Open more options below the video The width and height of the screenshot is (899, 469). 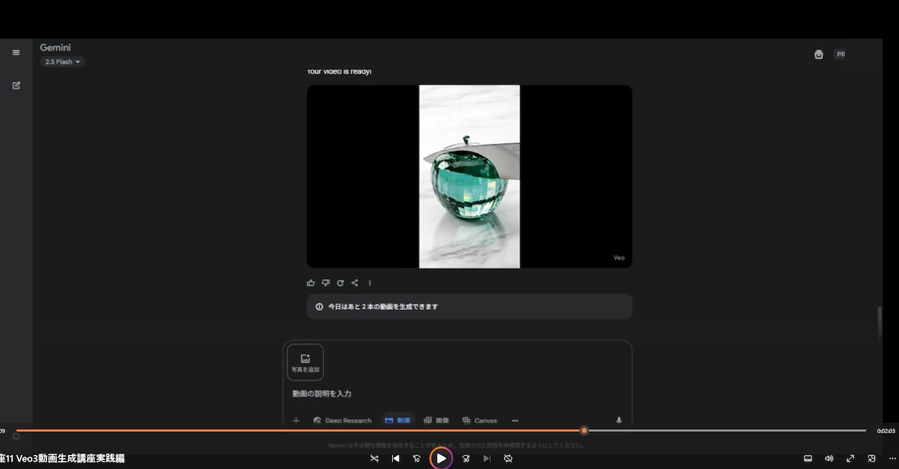[370, 283]
